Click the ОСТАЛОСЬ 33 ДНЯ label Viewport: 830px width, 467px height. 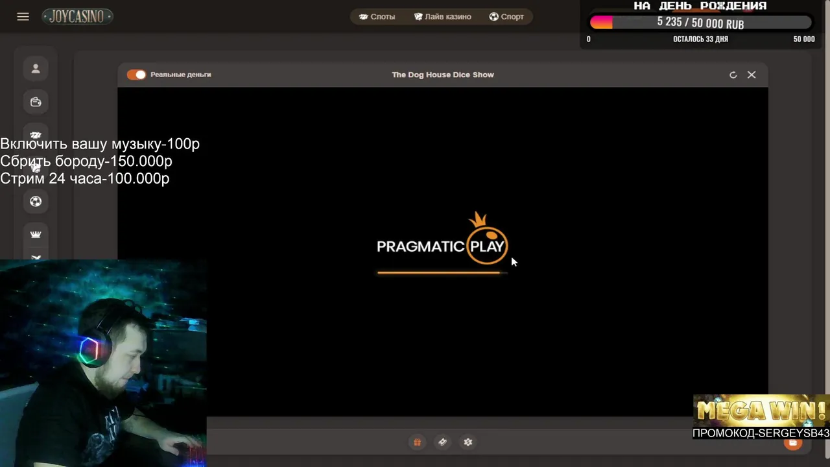click(700, 39)
